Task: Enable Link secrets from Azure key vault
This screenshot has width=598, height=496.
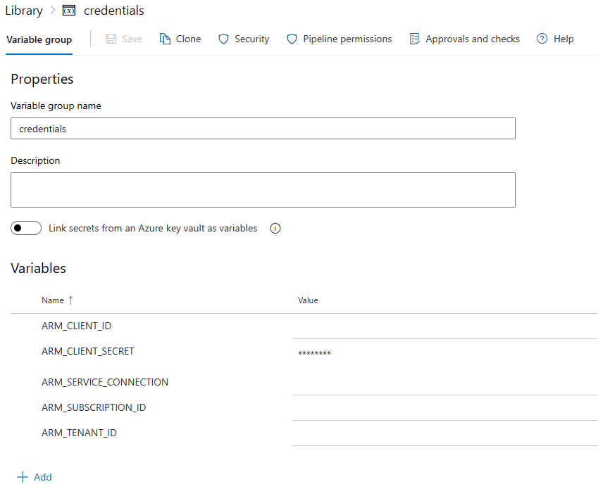Action: coord(26,229)
